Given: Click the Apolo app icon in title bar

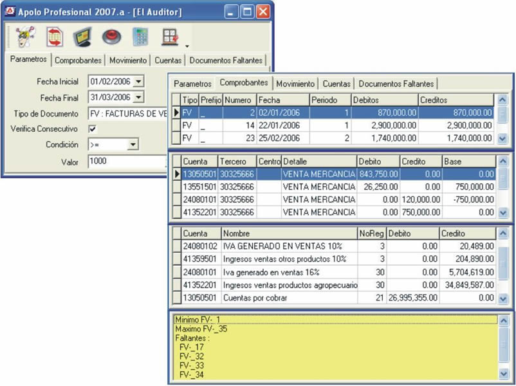Looking at the screenshot, I should (10, 12).
